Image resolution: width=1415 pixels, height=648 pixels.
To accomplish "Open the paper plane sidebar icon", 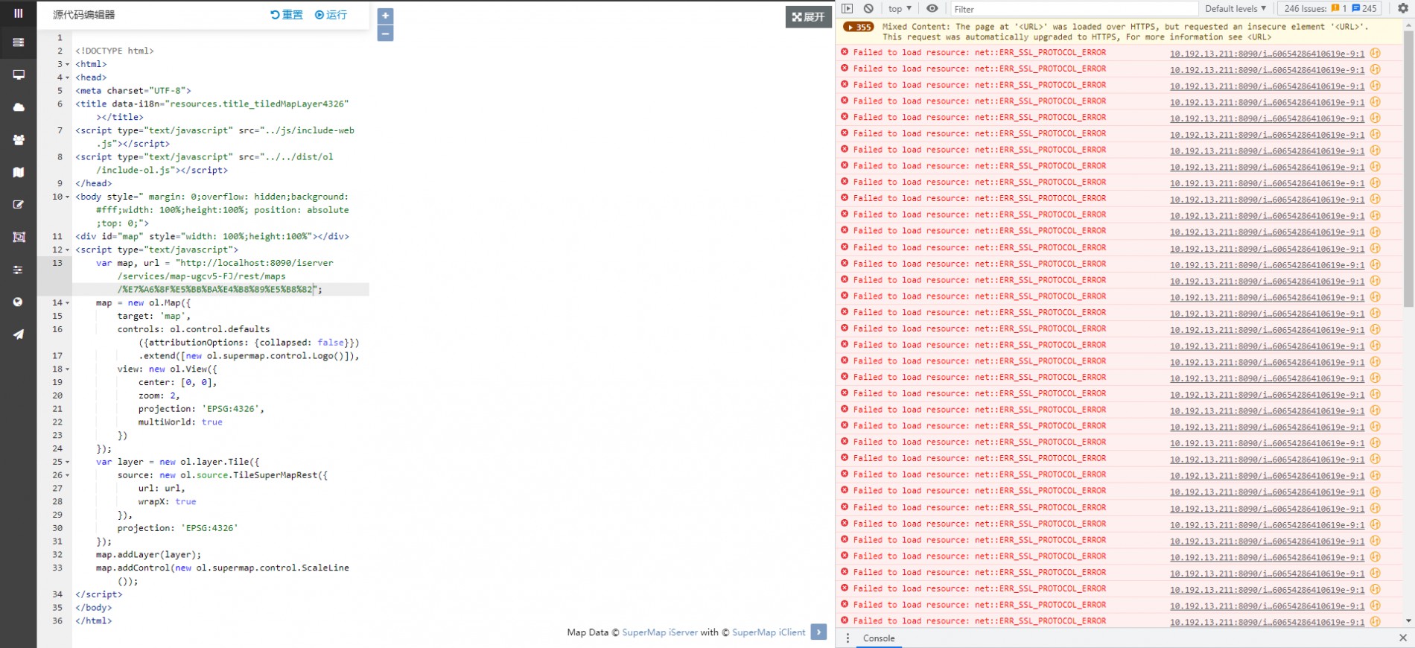I will [18, 334].
